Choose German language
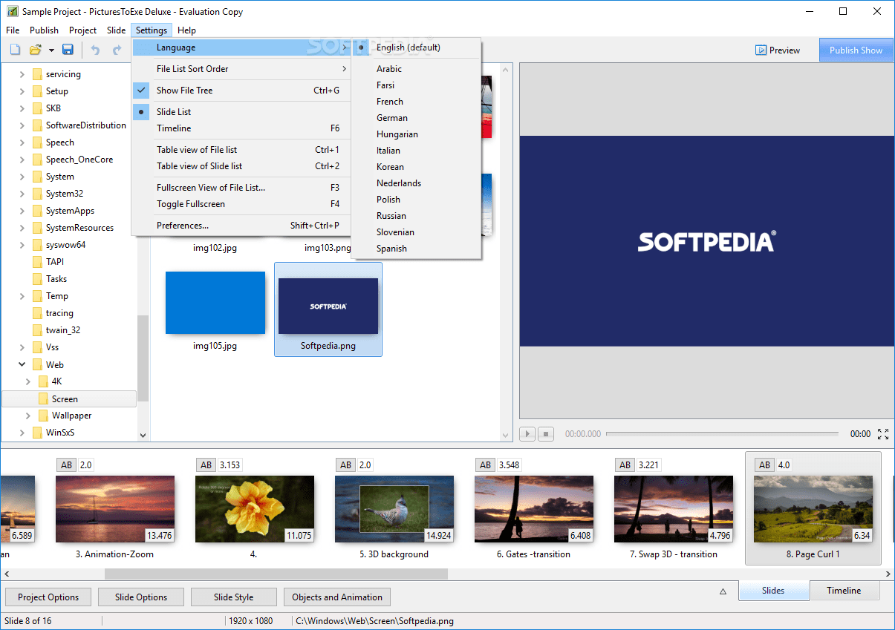 pyautogui.click(x=417, y=118)
